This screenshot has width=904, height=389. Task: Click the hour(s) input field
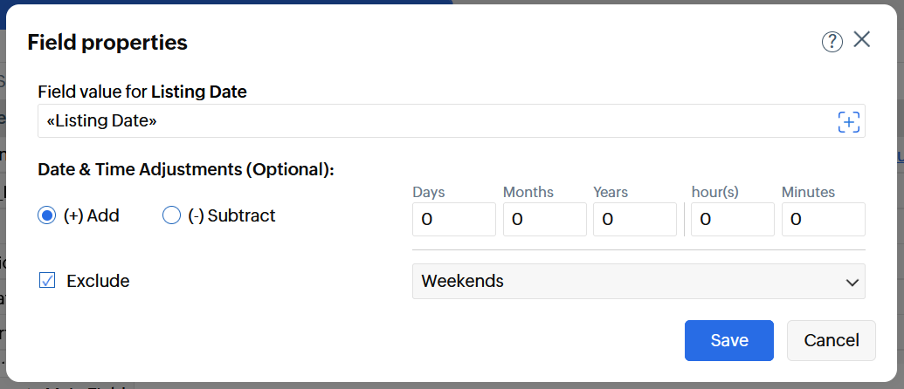point(732,220)
